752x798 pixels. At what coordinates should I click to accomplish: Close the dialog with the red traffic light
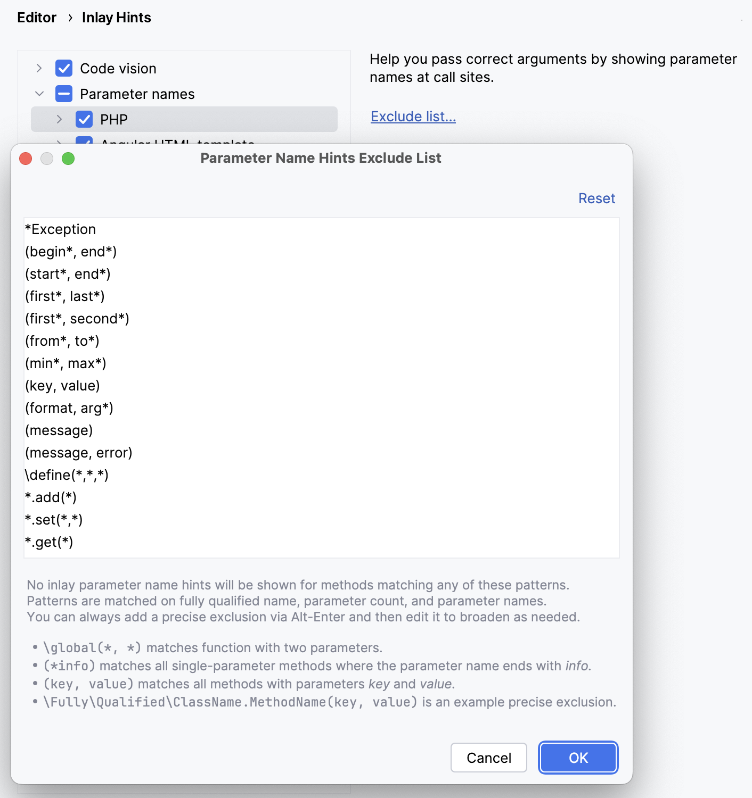coord(25,158)
